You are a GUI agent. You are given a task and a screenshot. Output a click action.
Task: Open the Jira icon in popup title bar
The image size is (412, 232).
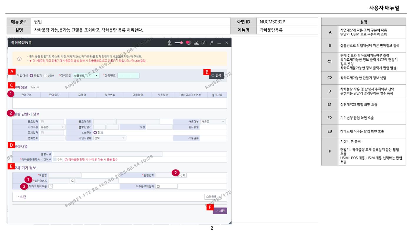tap(170, 43)
